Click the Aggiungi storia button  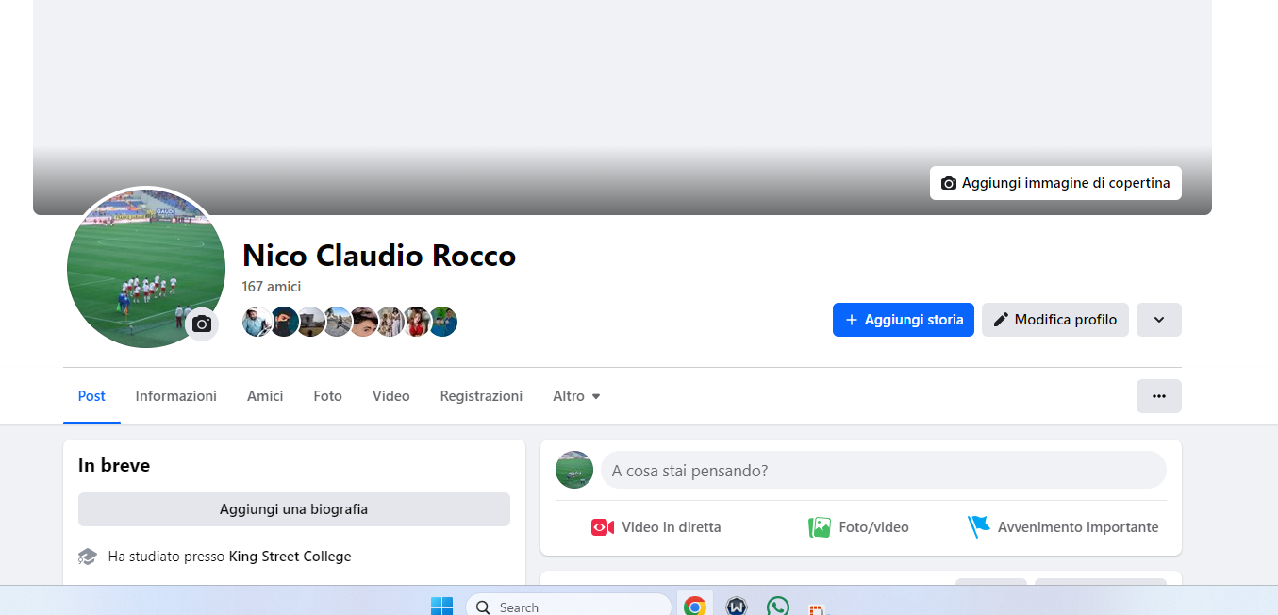[904, 320]
